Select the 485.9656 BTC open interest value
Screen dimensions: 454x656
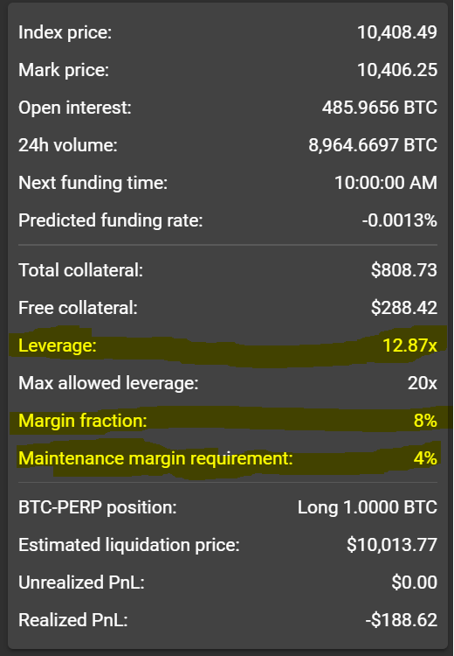pyautogui.click(x=380, y=108)
